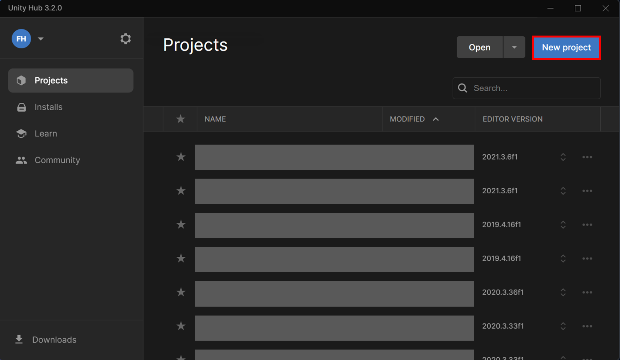
Task: Click the Downloads arrow icon
Action: (19, 340)
